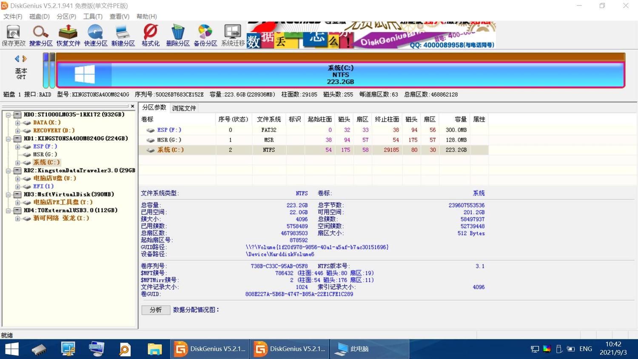Click the 分析 analyze button

(x=156, y=310)
